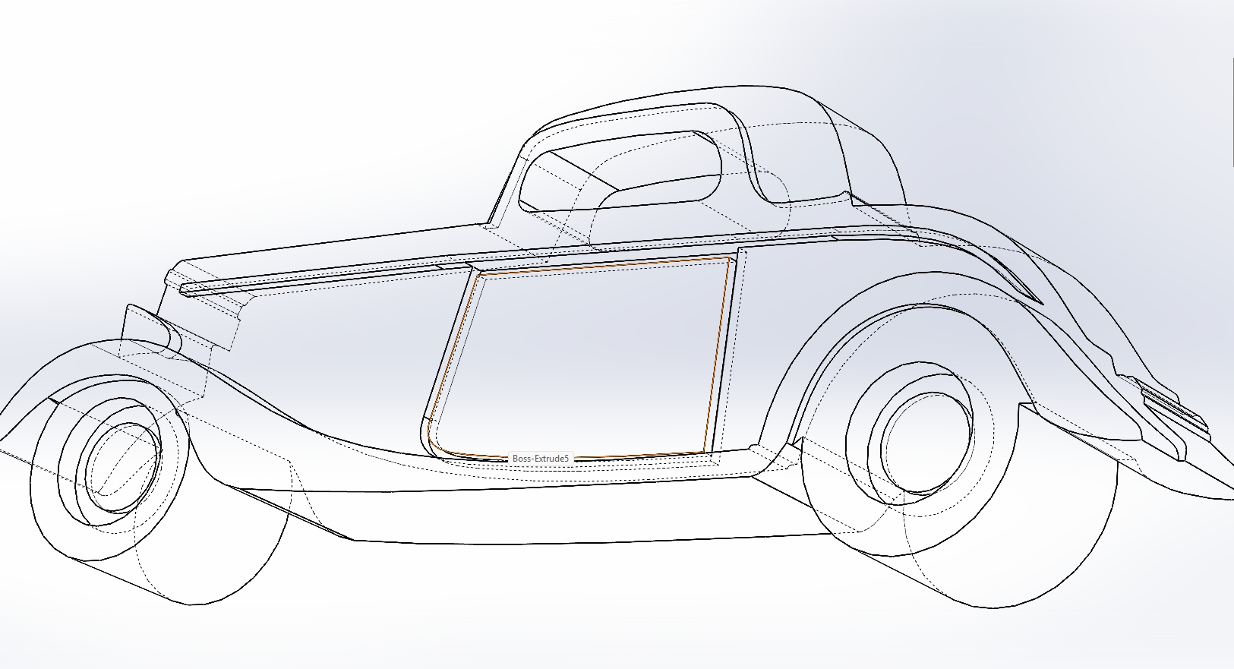This screenshot has width=1234, height=669.
Task: Select the front wheel inner hub circle
Action: point(124,459)
